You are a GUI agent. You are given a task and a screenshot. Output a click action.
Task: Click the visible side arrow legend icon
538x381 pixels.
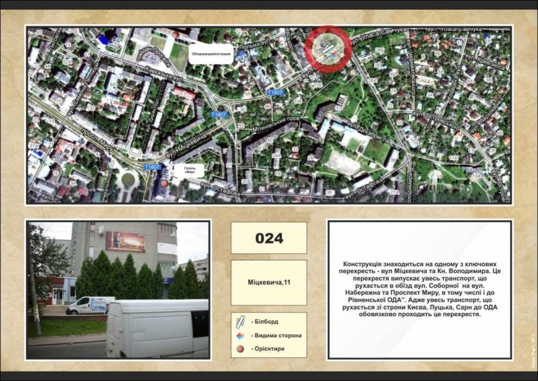[241, 335]
